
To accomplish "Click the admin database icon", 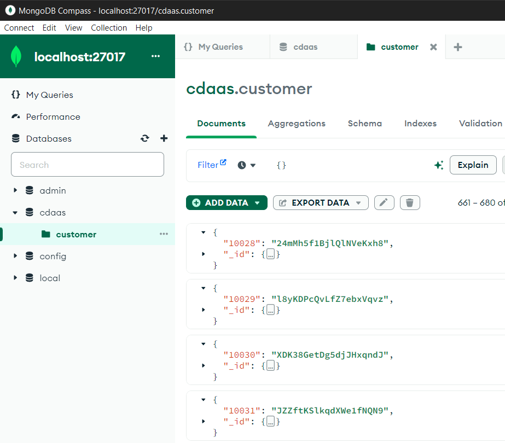I will point(30,190).
